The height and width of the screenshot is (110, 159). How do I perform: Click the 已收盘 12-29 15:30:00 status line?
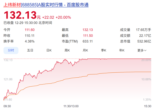28,23
